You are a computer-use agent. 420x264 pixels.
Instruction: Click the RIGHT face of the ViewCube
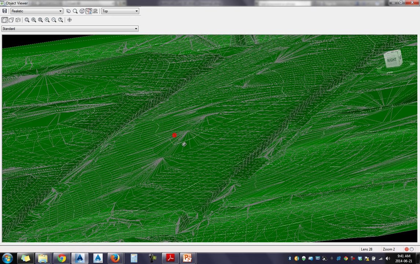tap(391, 60)
